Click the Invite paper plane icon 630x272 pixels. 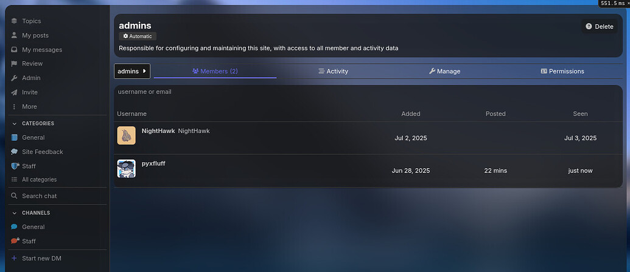pos(15,92)
